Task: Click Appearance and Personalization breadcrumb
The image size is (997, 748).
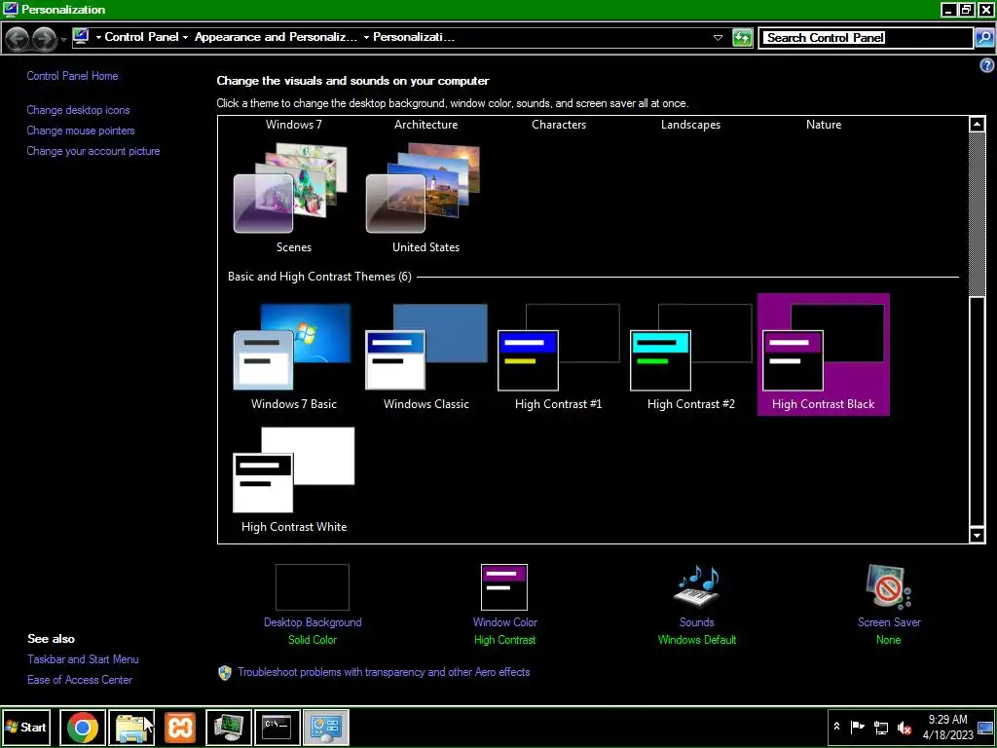Action: (x=276, y=37)
